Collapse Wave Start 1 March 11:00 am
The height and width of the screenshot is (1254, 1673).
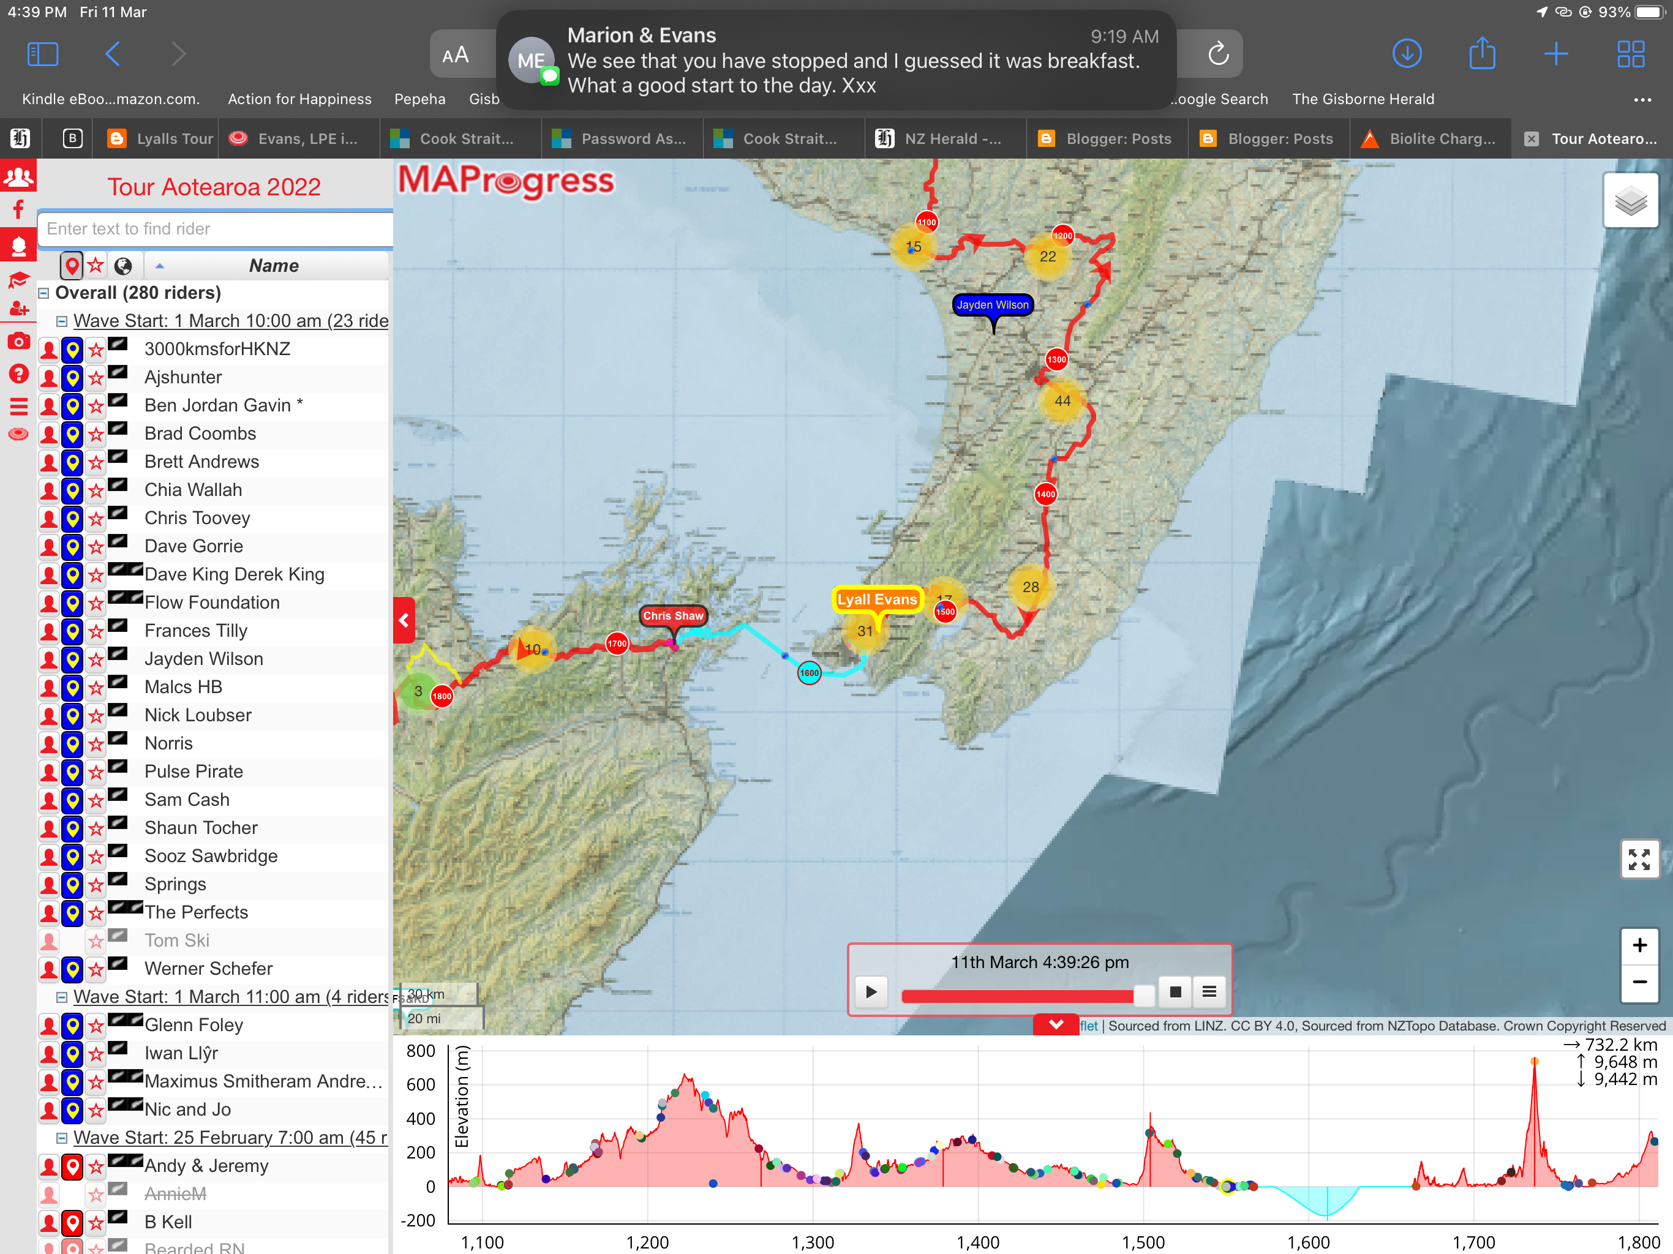point(62,997)
